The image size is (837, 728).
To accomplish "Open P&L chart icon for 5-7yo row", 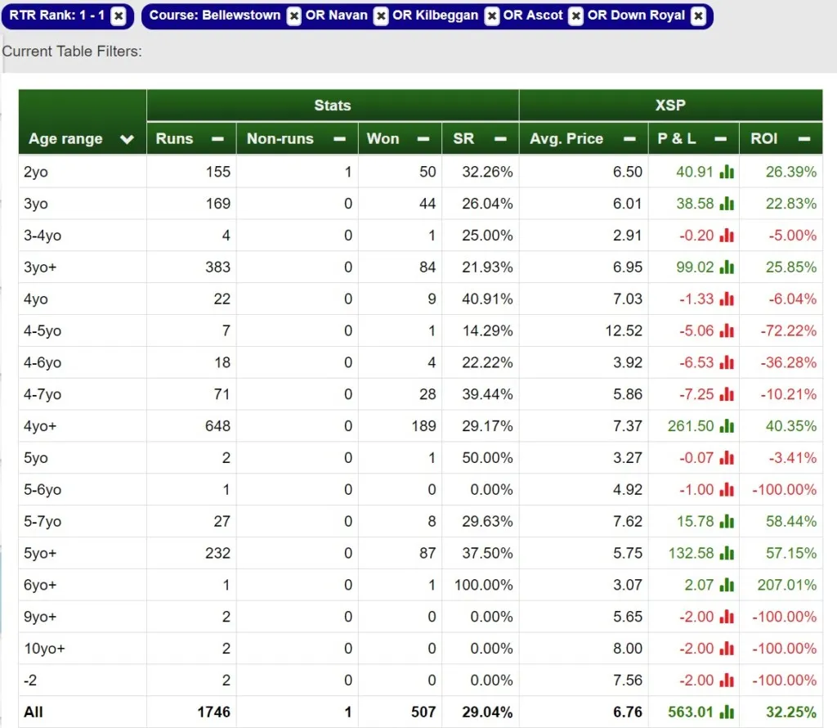I will [727, 521].
